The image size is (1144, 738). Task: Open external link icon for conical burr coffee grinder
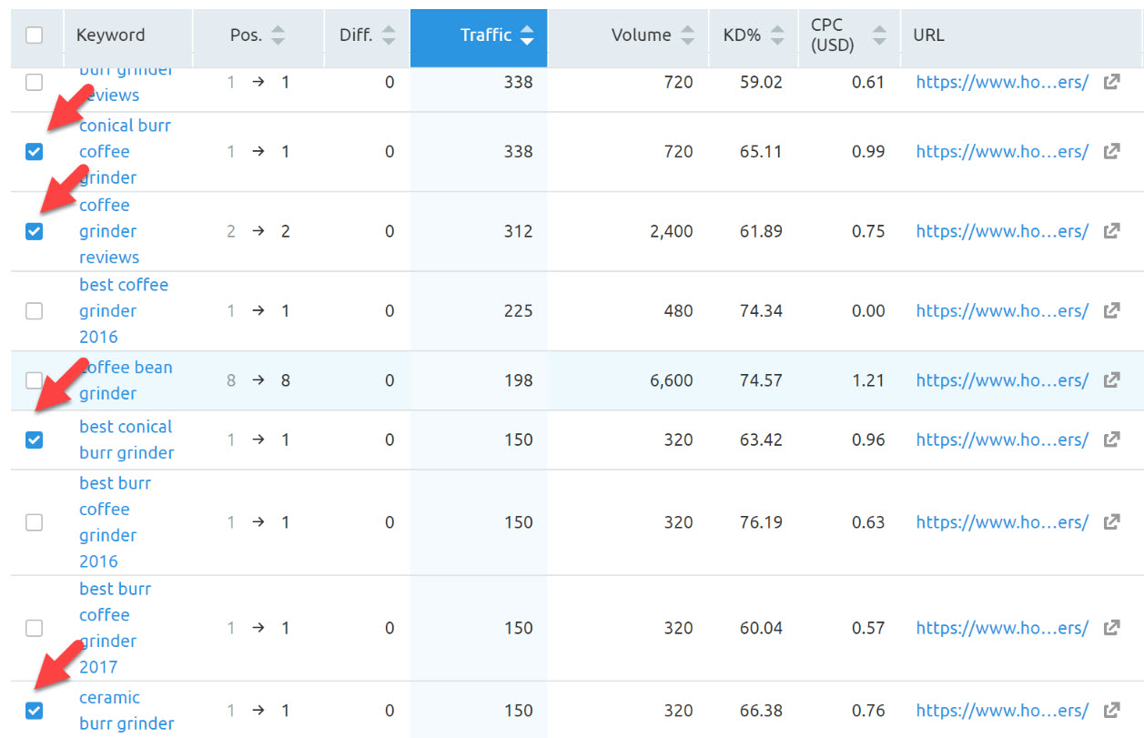(x=1111, y=152)
